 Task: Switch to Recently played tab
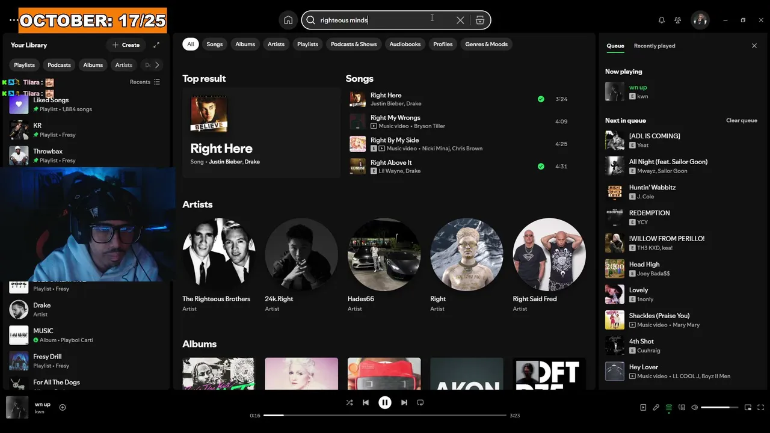[654, 46]
